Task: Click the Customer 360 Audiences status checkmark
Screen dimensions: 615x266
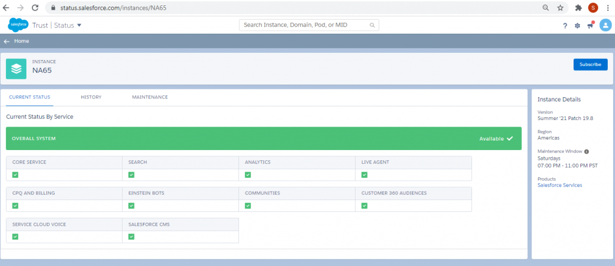Action: tap(365, 205)
